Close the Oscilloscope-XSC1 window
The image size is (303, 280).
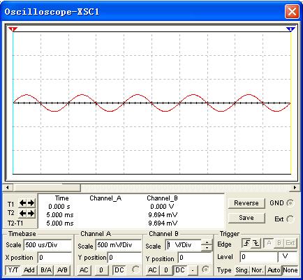(292, 11)
